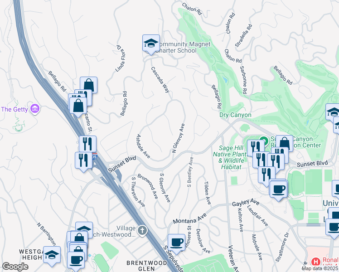Select the cafe marker near Montana Ave
Viewport: 339px width, 272px height.
pyautogui.click(x=177, y=243)
